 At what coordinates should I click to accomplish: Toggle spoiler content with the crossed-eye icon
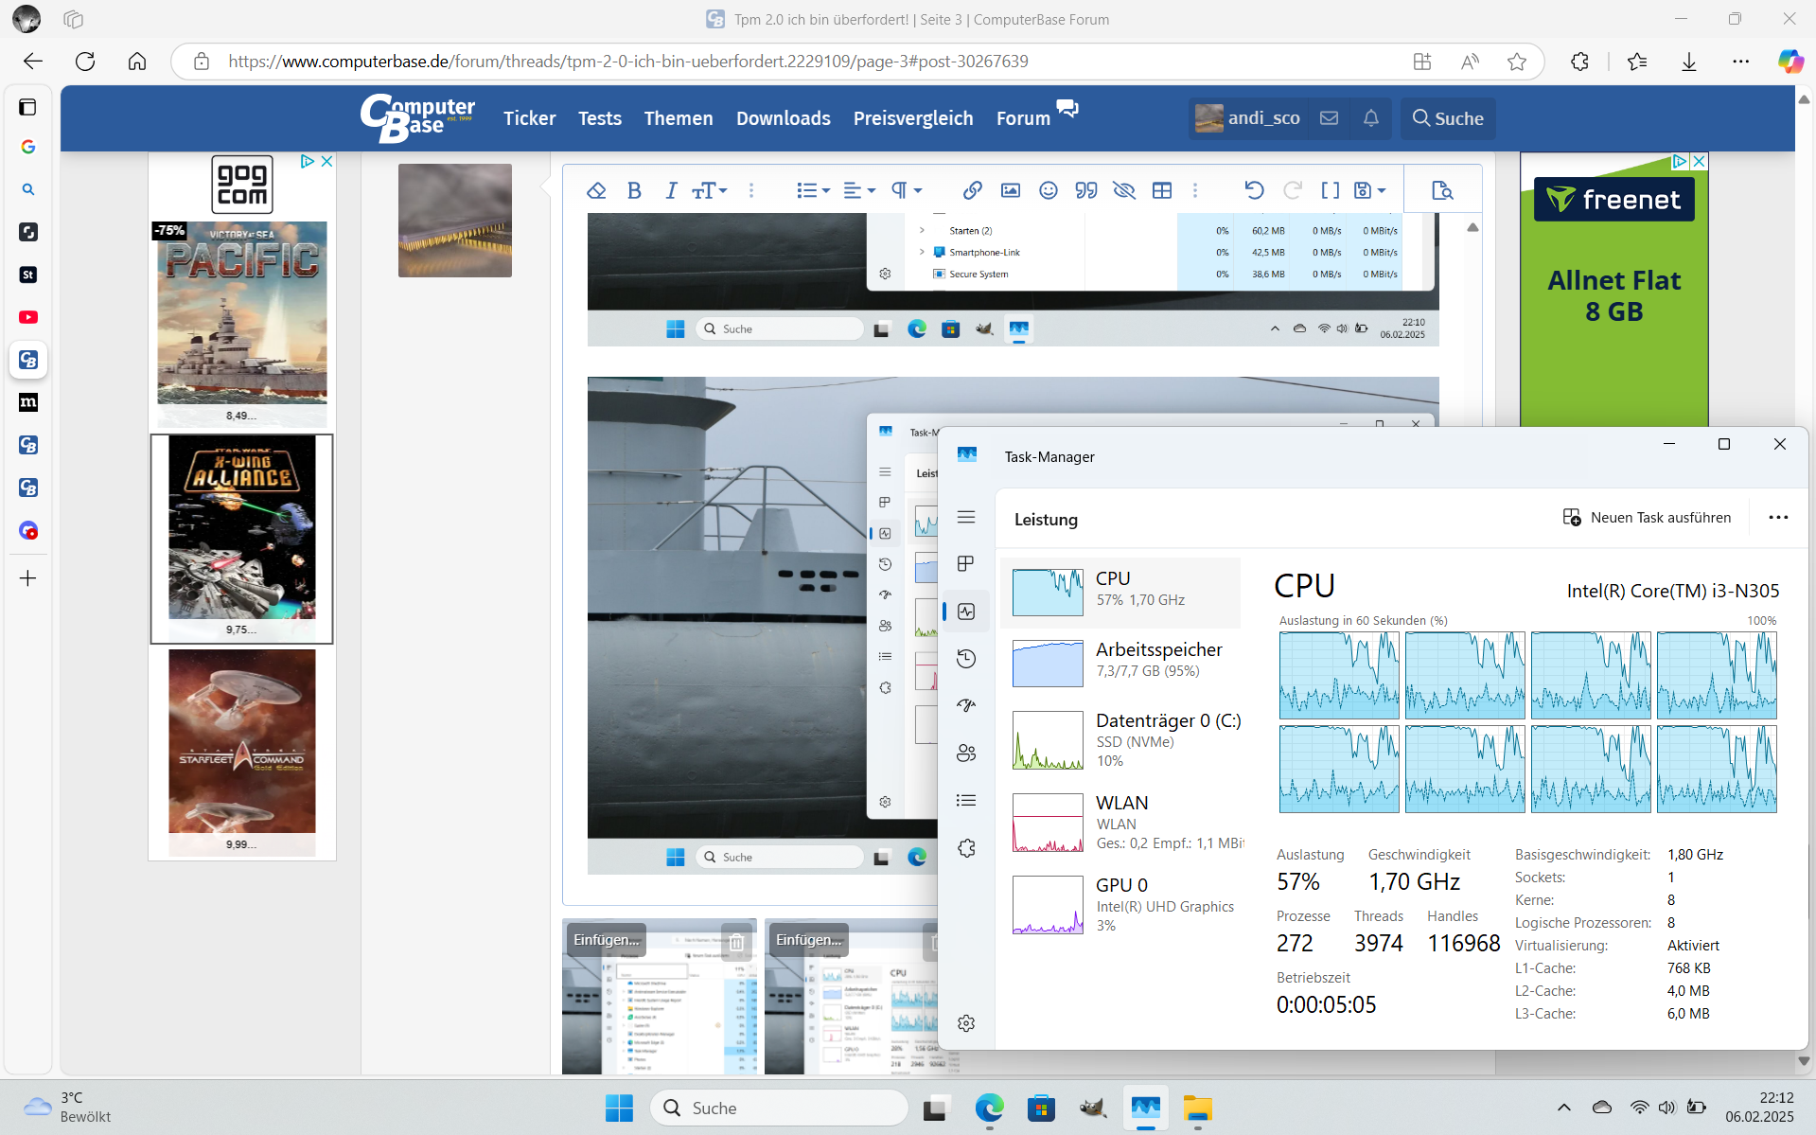pyautogui.click(x=1124, y=190)
